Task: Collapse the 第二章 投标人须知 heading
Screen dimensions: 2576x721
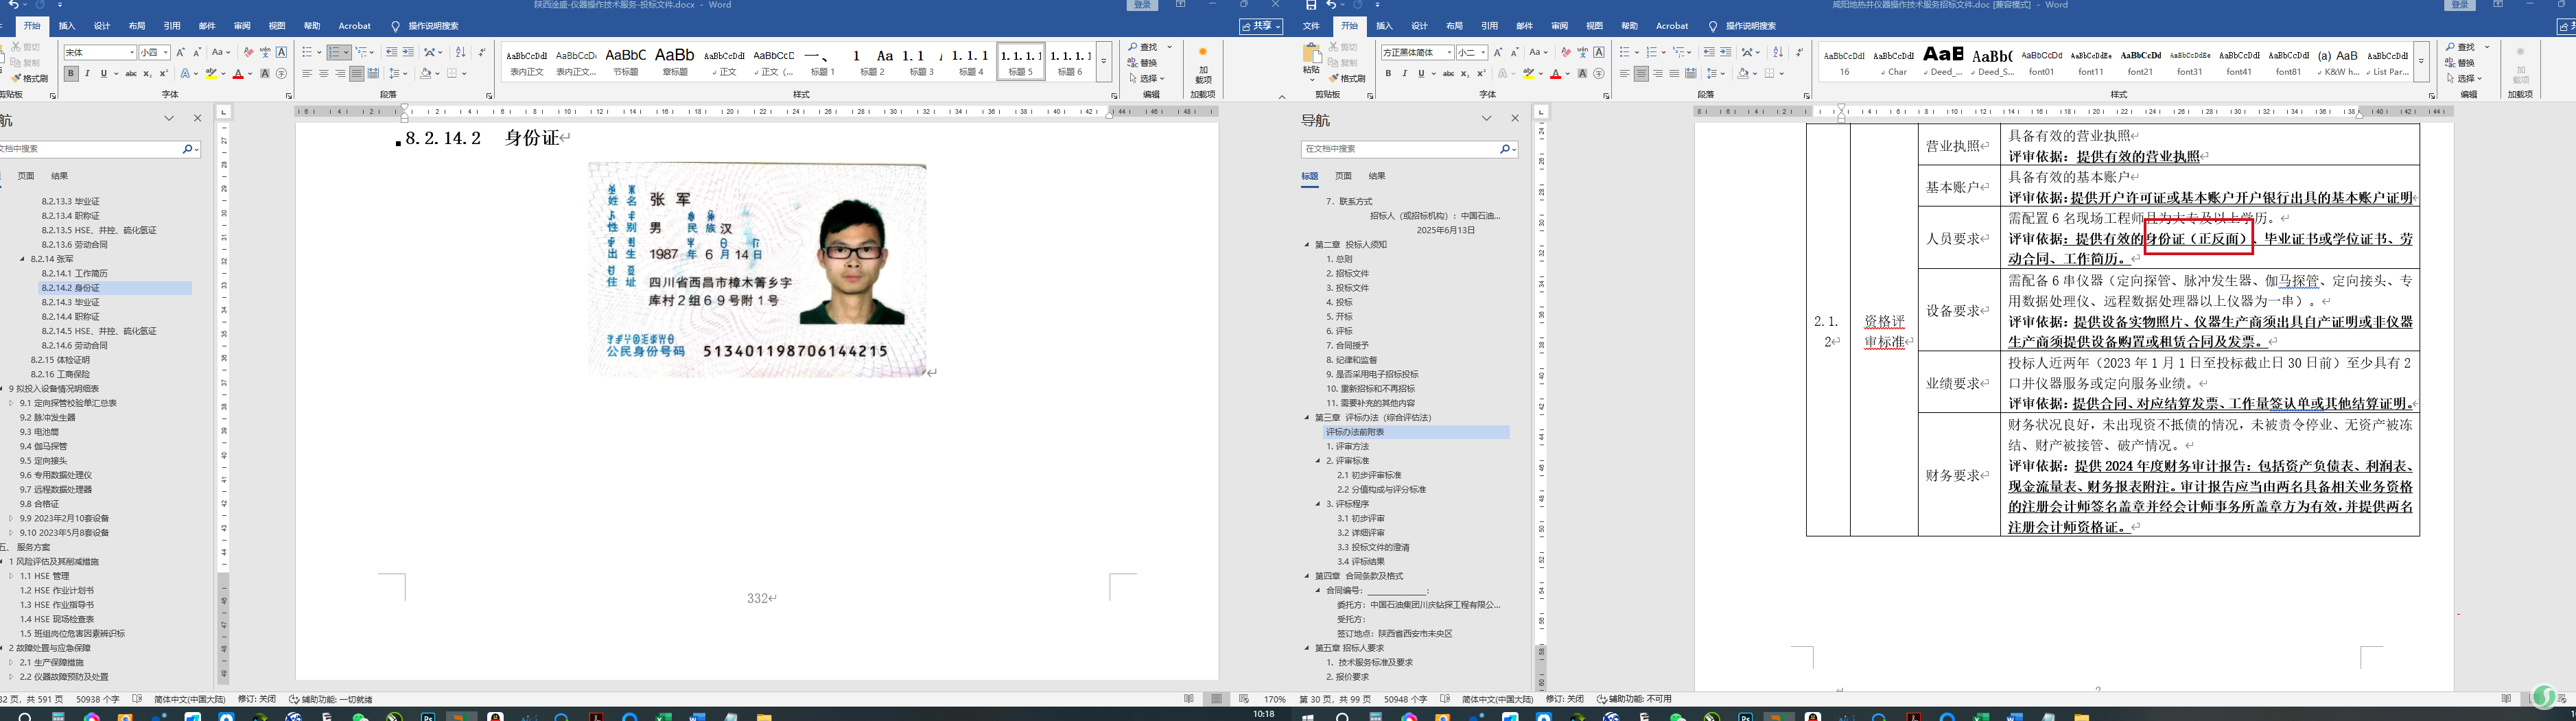Action: (1306, 245)
